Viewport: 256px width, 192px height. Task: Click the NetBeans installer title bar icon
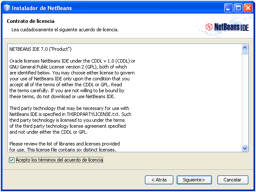7,8
